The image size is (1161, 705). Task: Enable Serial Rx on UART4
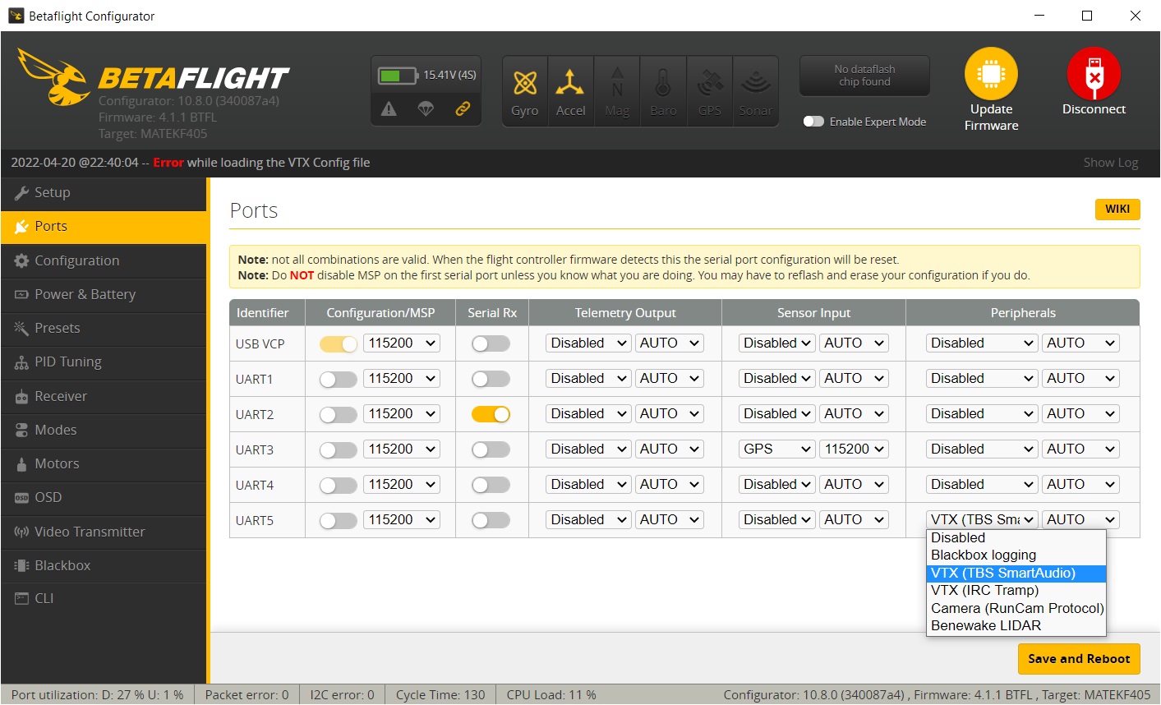click(491, 485)
